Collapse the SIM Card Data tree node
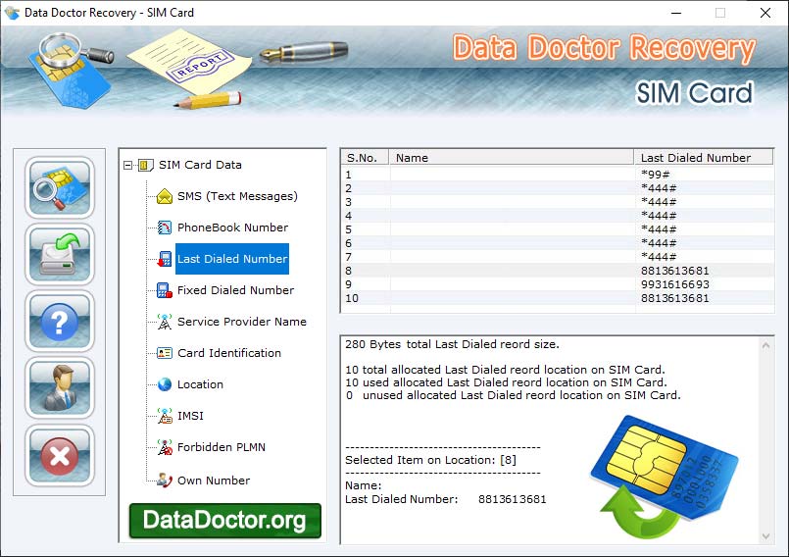Screen dimensions: 789x557 click(x=127, y=165)
